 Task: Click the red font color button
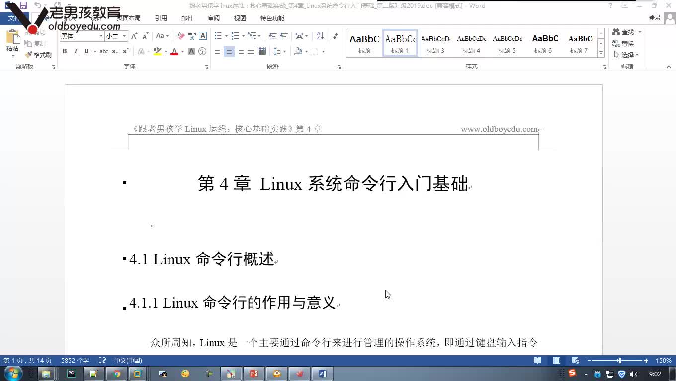pyautogui.click(x=174, y=51)
